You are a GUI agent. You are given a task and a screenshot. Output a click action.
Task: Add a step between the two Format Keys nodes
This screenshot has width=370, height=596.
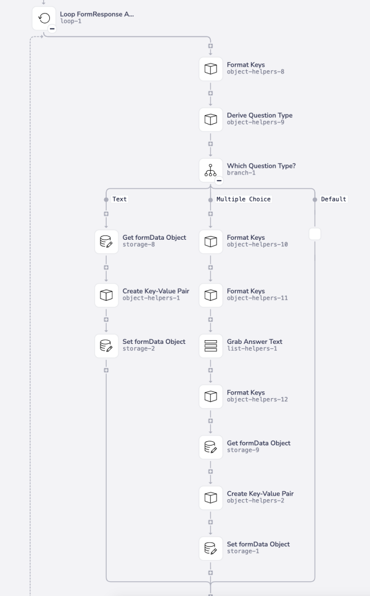(212, 268)
